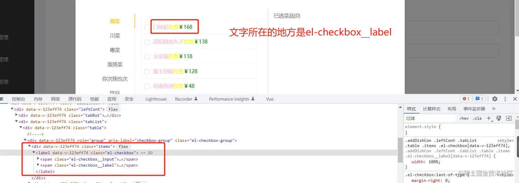This screenshot has height=183, width=519.
Task: Open the Performance insights tab
Action: pos(229,99)
